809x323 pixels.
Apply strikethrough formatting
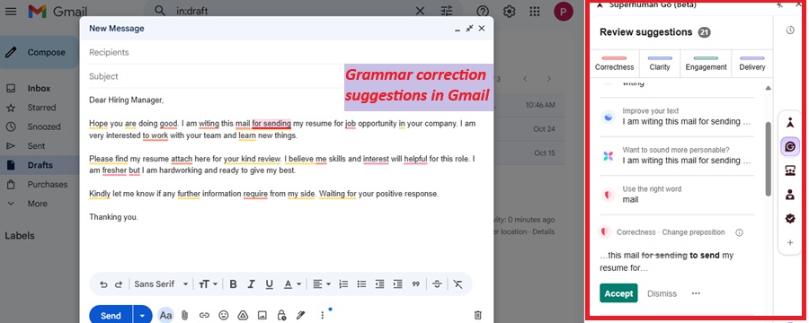point(437,284)
